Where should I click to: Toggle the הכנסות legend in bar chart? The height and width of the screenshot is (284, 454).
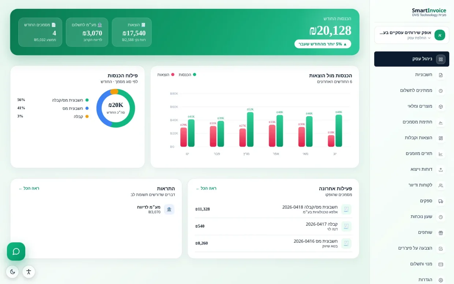(187, 75)
